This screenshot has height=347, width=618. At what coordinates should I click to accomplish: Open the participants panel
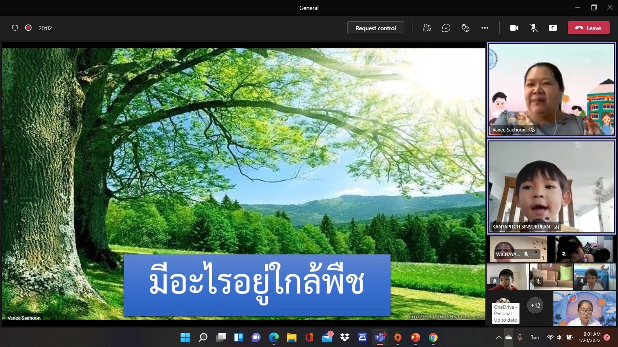[427, 28]
